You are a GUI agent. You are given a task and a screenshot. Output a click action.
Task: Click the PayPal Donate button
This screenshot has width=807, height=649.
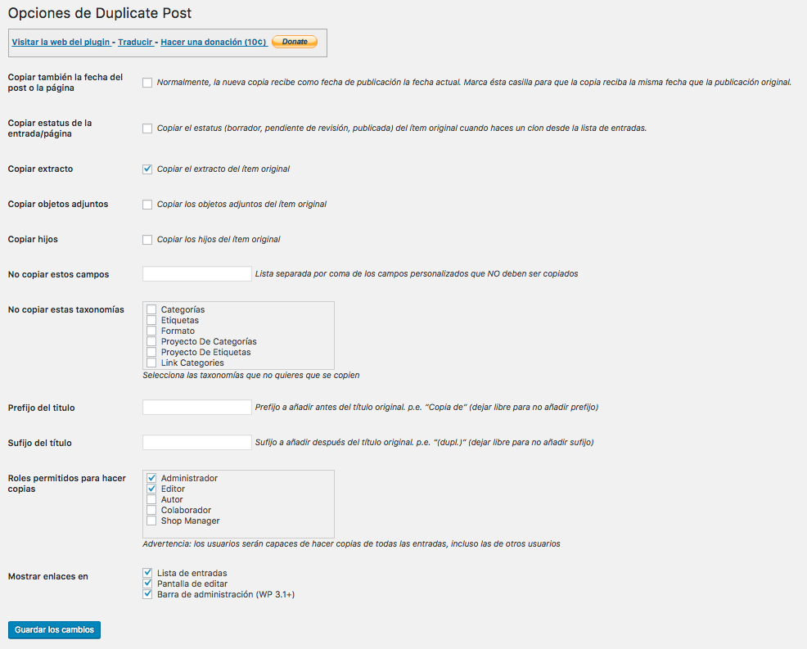(294, 42)
